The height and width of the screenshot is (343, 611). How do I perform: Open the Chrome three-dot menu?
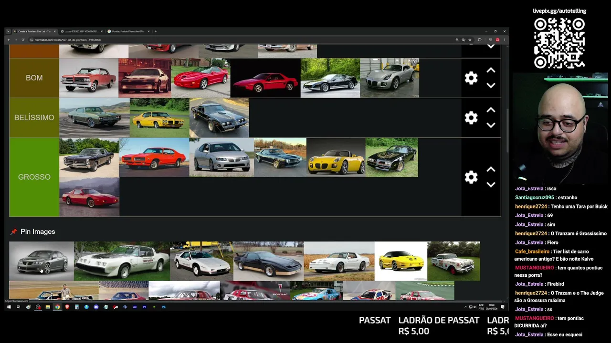(x=504, y=40)
